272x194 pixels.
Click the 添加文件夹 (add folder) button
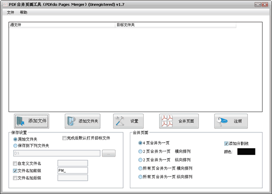[x=83, y=121]
